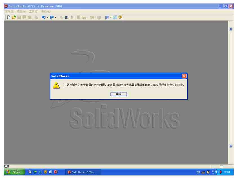Click the green umbrella quick launch icon
238x178 pixels.
[35, 172]
